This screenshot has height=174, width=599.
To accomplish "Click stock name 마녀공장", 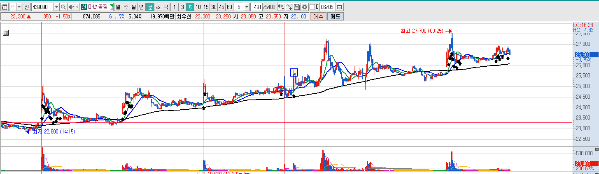I will (97, 7).
